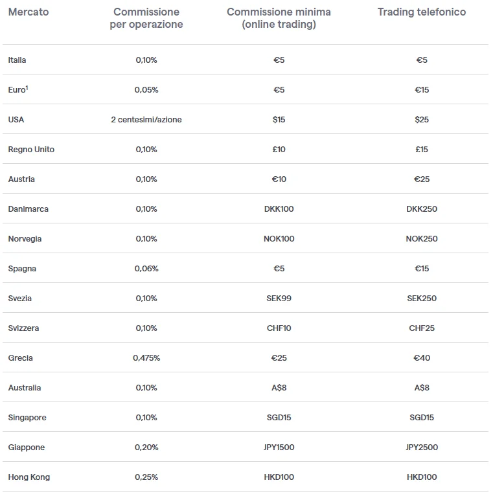Click the Commissione minima (online trading) header

[x=279, y=18]
